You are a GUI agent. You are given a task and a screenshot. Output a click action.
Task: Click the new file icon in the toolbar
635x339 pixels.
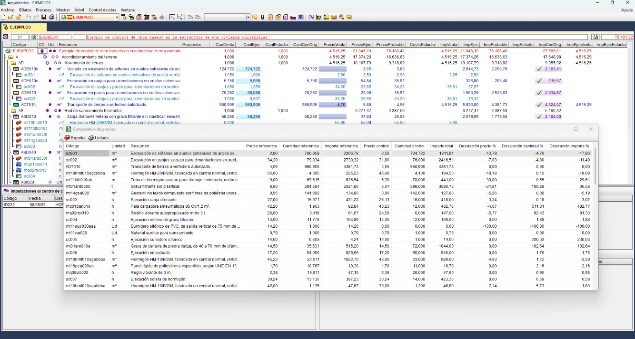pos(4,17)
